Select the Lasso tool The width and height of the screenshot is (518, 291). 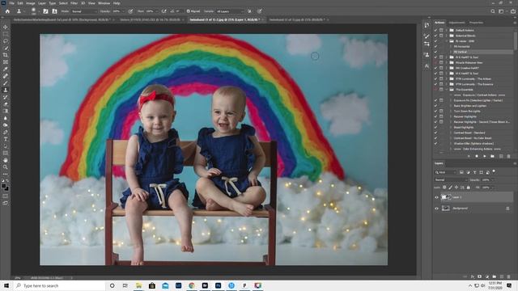6,41
